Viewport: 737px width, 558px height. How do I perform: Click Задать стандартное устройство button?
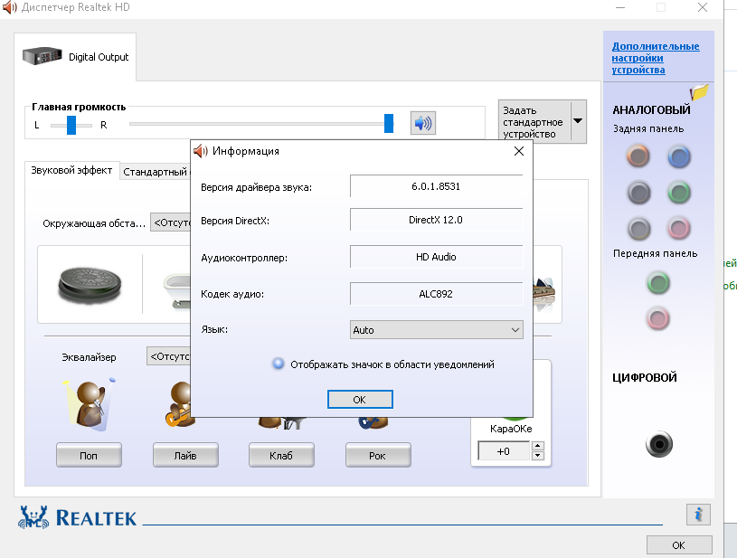click(534, 121)
